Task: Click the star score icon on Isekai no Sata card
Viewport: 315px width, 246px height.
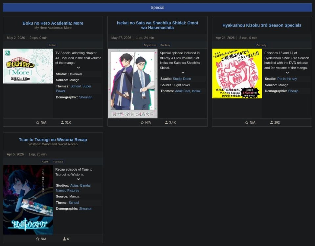Action: [142, 122]
